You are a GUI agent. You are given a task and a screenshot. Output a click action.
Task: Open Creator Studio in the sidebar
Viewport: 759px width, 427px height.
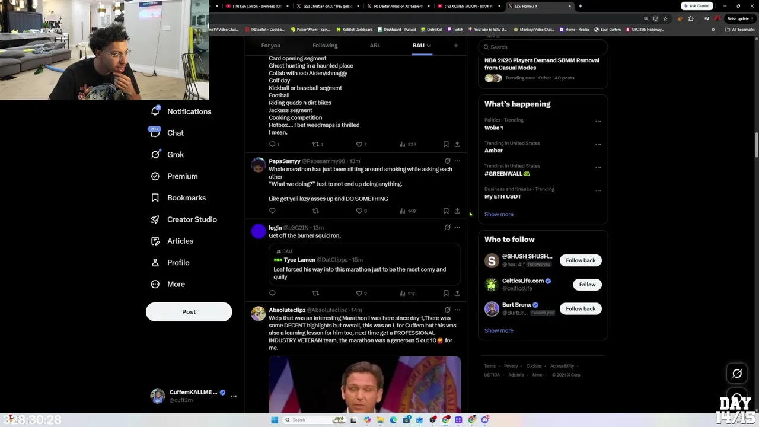coord(184,219)
